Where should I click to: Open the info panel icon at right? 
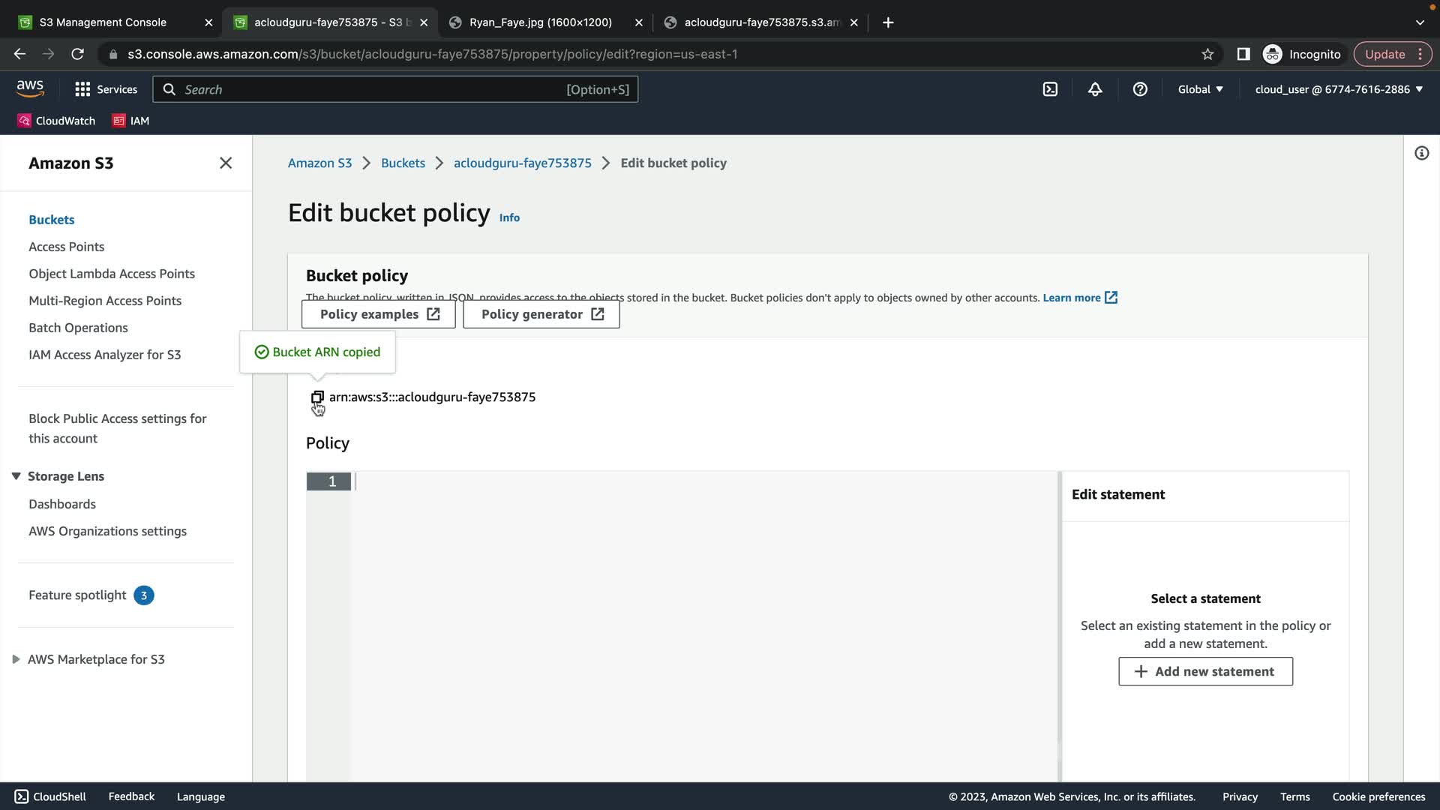[x=1421, y=153]
